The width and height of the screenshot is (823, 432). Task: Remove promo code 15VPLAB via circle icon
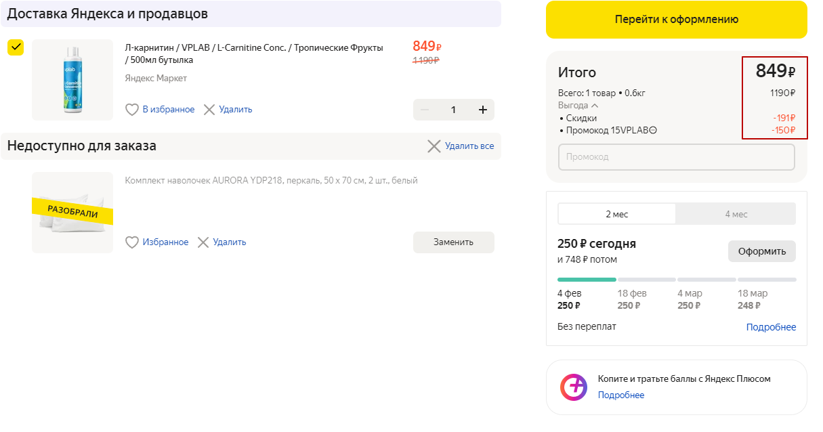click(x=654, y=131)
